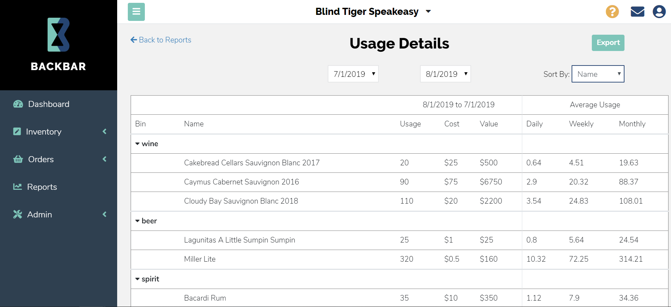Expand the Admin submenu chevron
Image resolution: width=671 pixels, height=307 pixels.
tap(104, 214)
